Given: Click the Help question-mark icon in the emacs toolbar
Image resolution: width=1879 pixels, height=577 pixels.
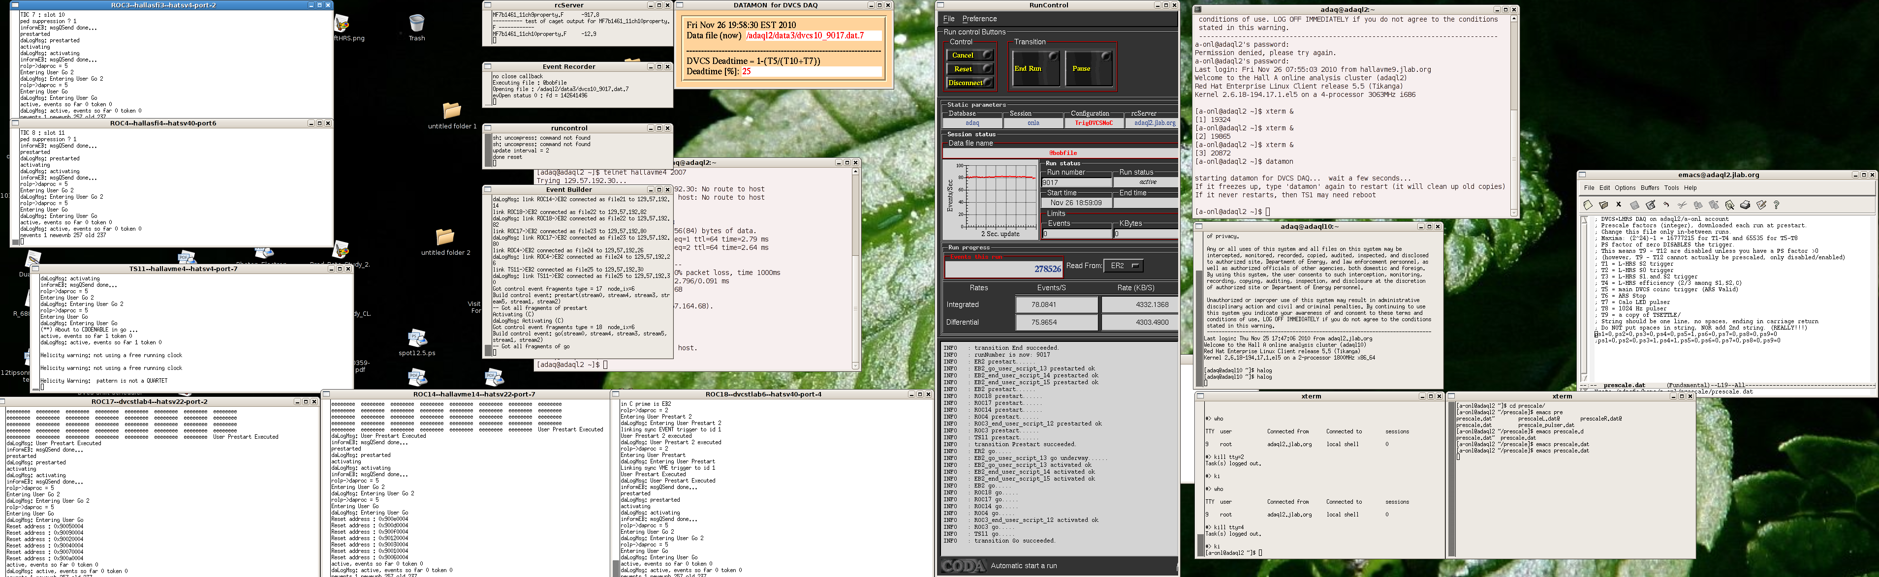Looking at the screenshot, I should (1776, 205).
